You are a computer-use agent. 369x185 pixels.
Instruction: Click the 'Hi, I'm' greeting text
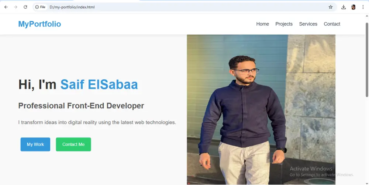coord(37,84)
